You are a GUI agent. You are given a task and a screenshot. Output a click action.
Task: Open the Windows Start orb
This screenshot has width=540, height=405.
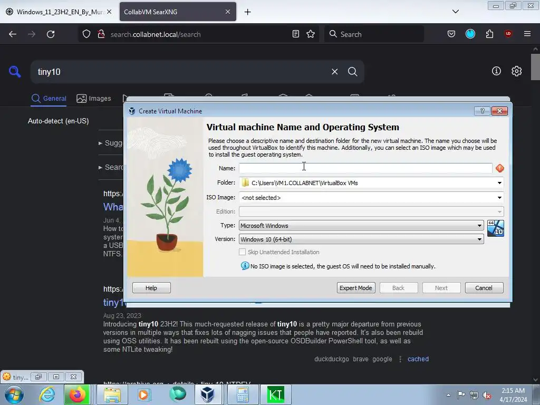tap(14, 394)
